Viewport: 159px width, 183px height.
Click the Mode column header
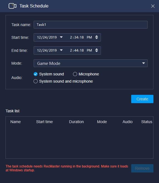tap(102, 122)
